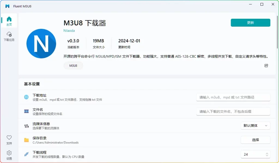Click the film icon beside 文件名

tap(26, 111)
